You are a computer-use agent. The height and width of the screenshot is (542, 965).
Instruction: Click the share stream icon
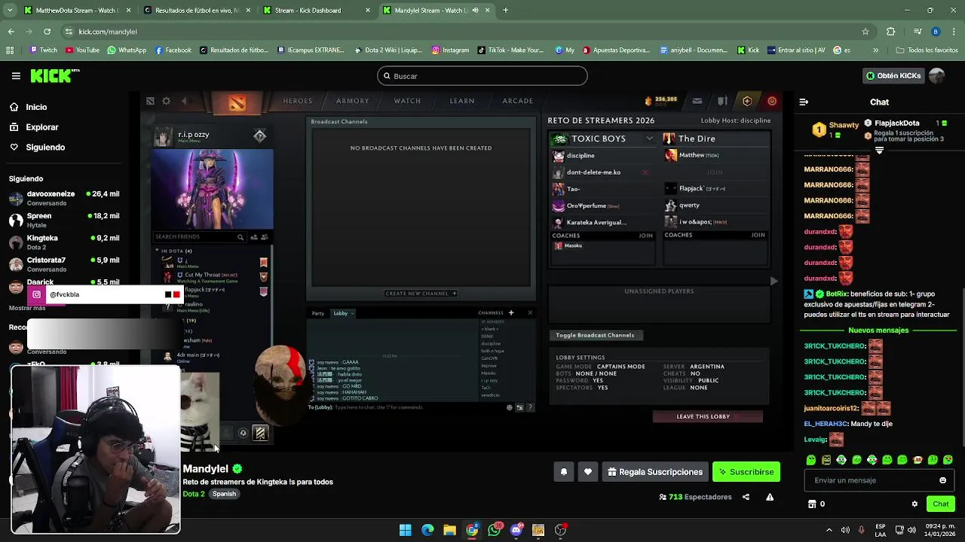pos(746,497)
